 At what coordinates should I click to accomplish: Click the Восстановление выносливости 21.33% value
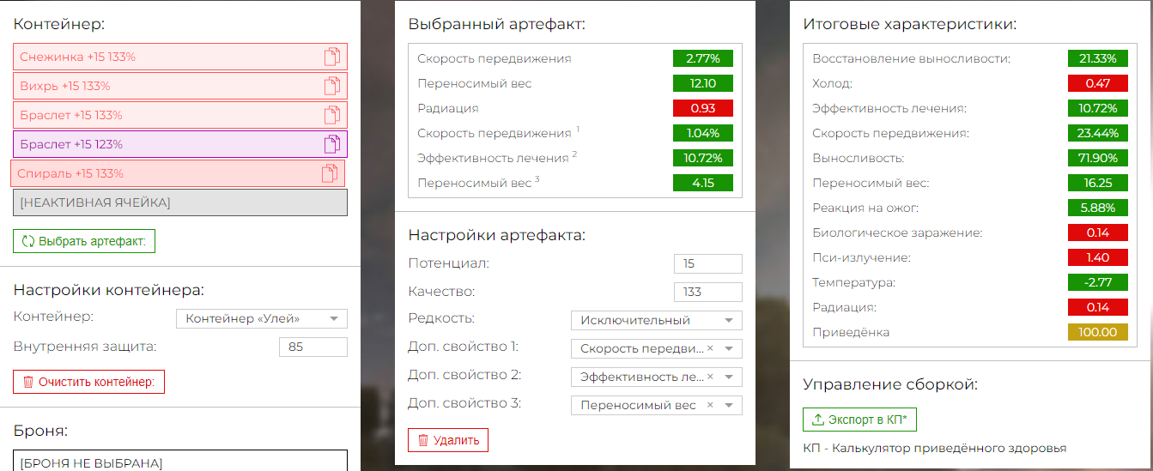(1098, 58)
